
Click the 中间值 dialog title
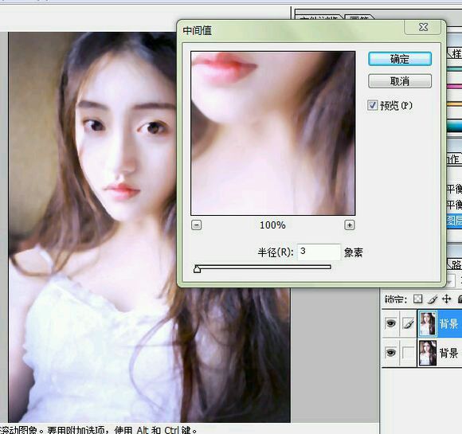pos(197,30)
